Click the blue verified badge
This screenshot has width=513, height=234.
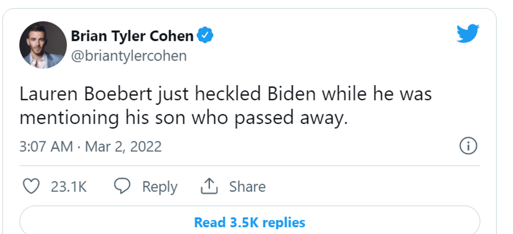[206, 36]
